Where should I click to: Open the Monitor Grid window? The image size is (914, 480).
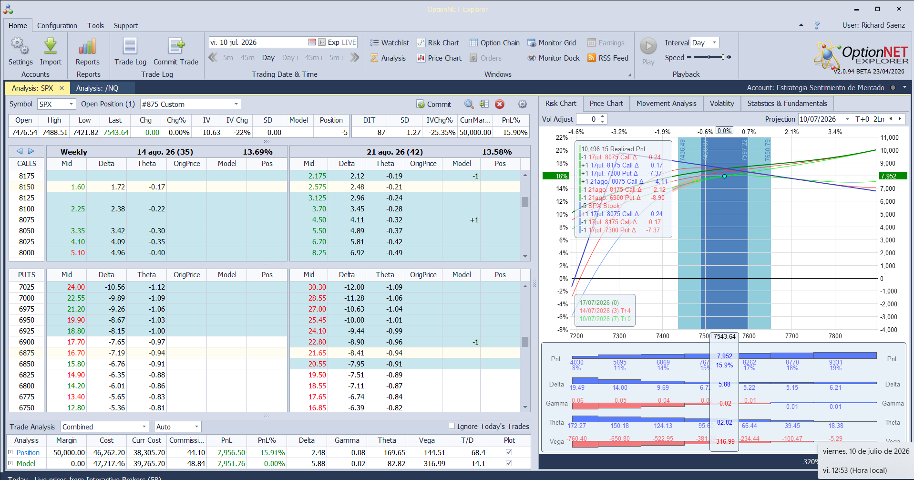tap(552, 43)
